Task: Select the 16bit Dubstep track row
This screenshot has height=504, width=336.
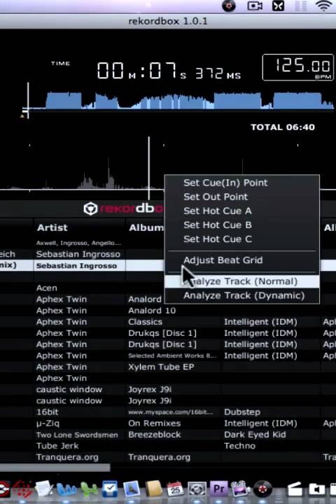Action: coord(168,412)
